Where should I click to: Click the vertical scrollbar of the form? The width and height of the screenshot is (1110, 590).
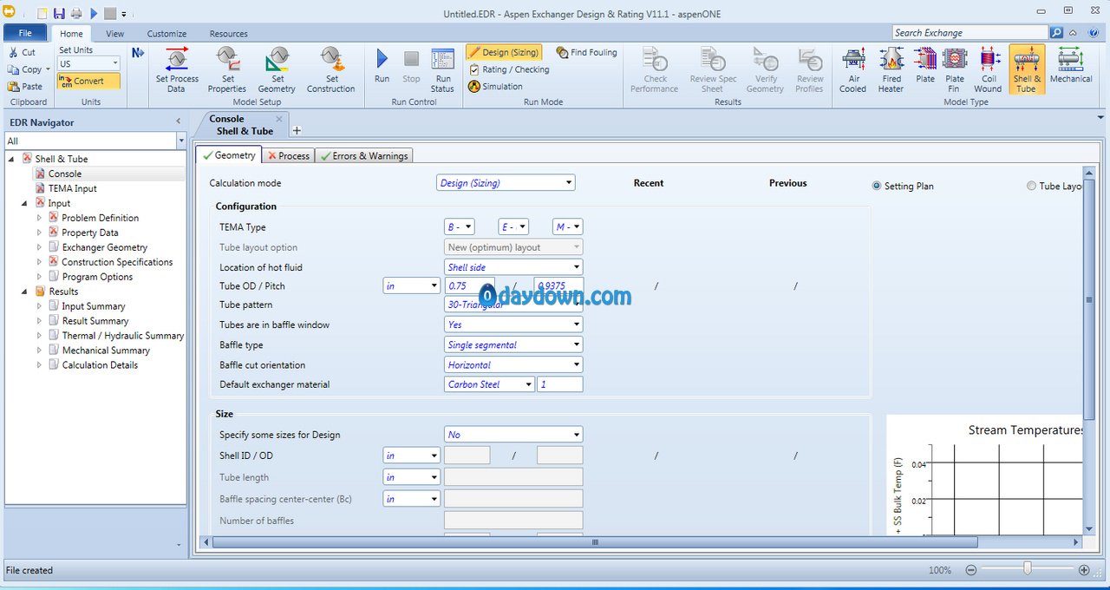point(1090,301)
